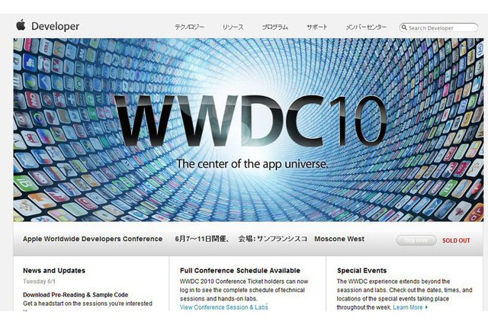The image size is (488, 325).
Task: Click the search magnifier icon
Action: click(404, 27)
